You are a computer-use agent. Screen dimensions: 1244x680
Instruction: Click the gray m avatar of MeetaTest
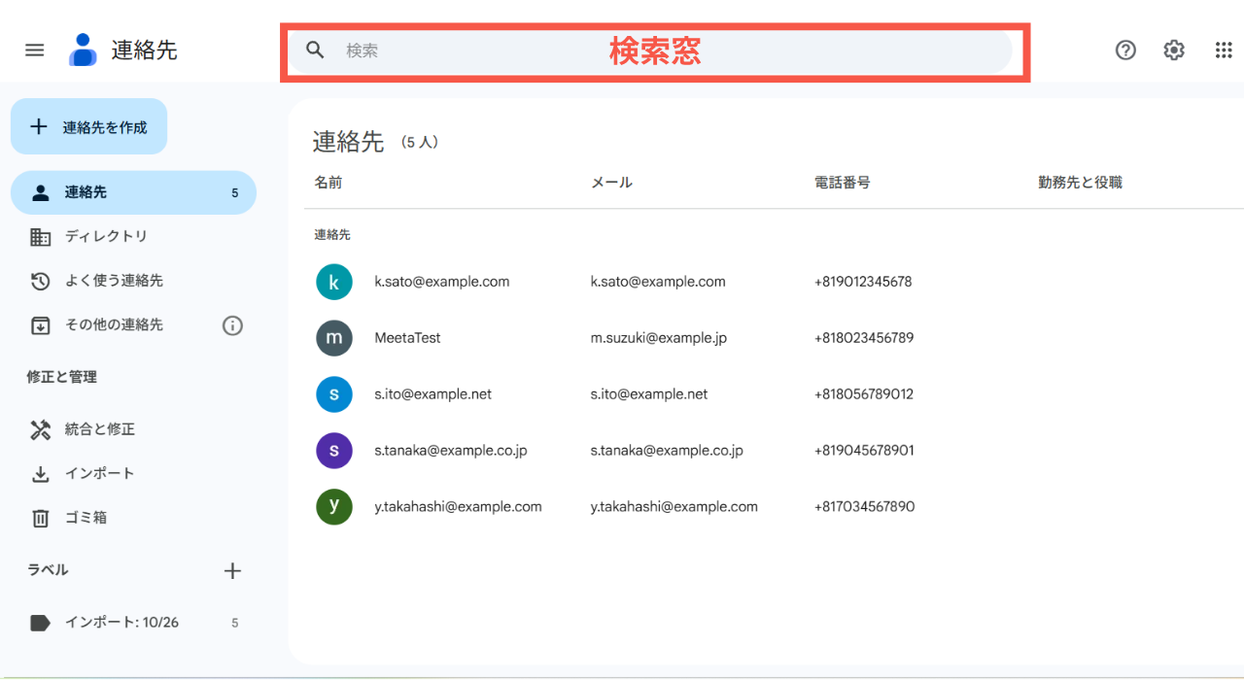coord(334,338)
